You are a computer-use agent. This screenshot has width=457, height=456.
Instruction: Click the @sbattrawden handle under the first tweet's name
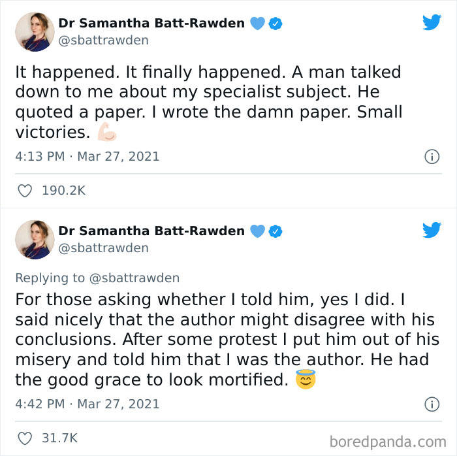tap(103, 41)
